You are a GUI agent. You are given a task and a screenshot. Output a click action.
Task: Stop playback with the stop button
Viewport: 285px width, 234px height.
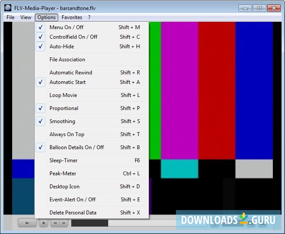[43, 223]
